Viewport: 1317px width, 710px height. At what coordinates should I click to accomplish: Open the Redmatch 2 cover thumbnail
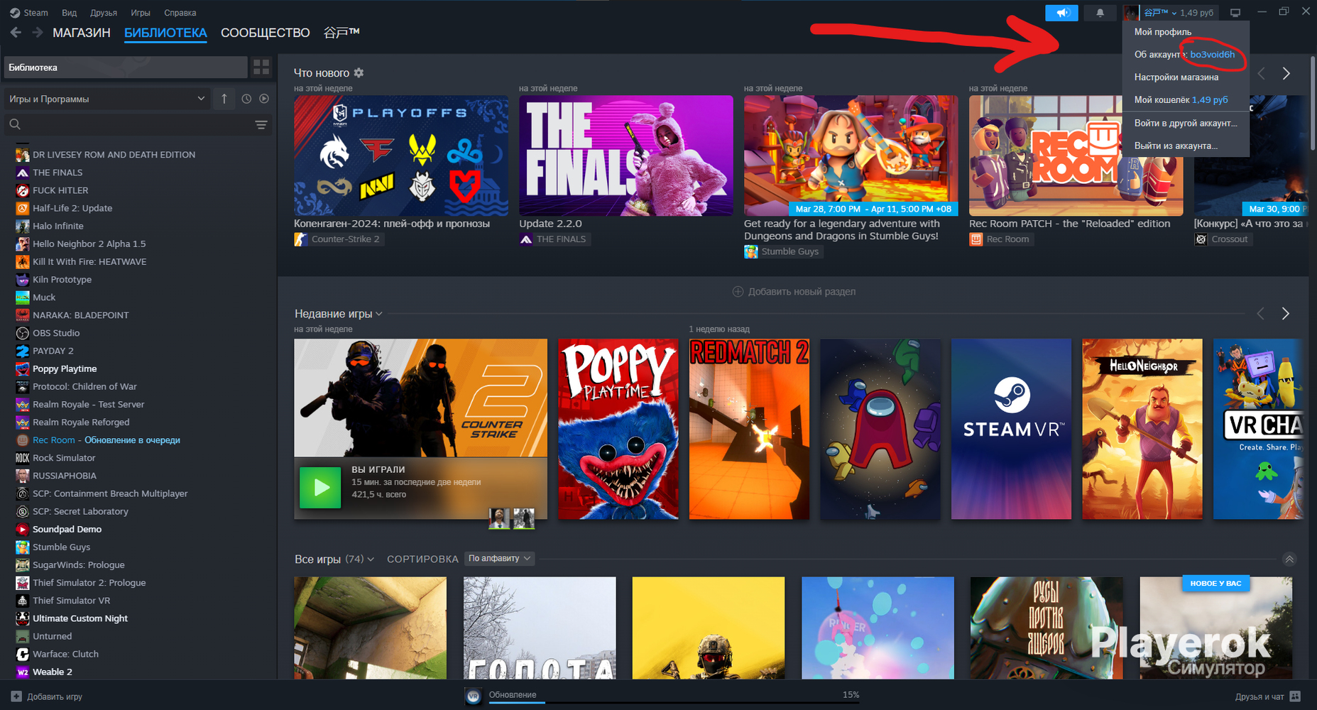tap(749, 429)
